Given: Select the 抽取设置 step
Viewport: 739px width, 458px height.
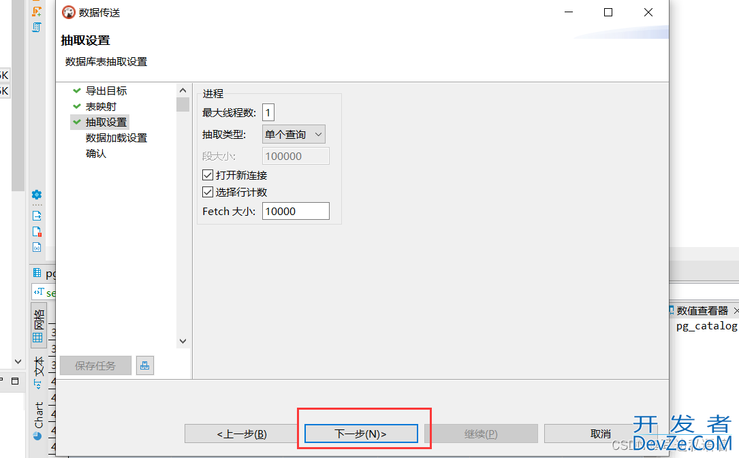Looking at the screenshot, I should click(106, 122).
